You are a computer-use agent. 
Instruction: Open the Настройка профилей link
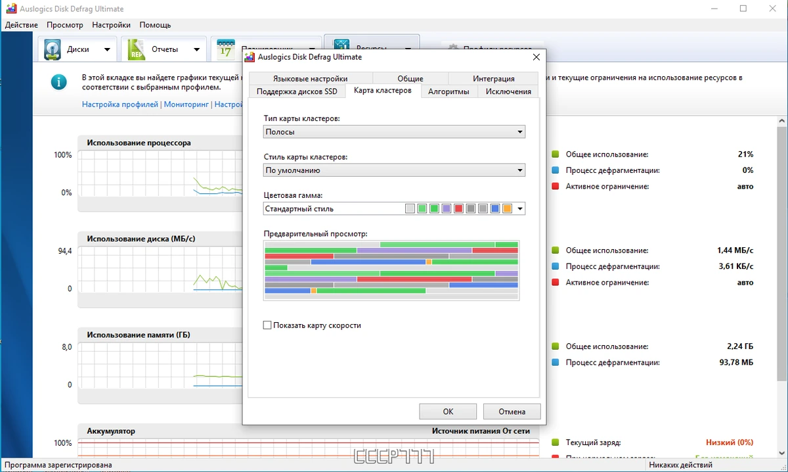pos(120,104)
